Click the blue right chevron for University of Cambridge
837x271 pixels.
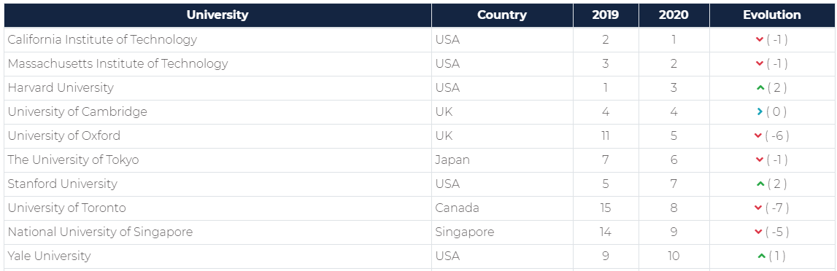click(760, 111)
